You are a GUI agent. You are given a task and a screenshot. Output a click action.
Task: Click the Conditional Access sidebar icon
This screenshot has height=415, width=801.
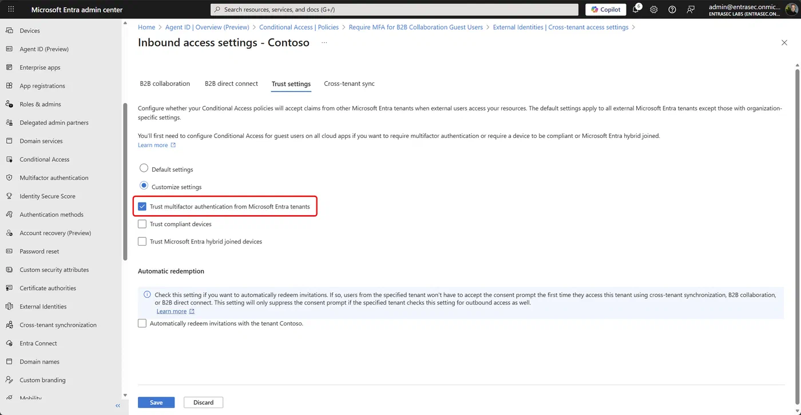pyautogui.click(x=9, y=159)
